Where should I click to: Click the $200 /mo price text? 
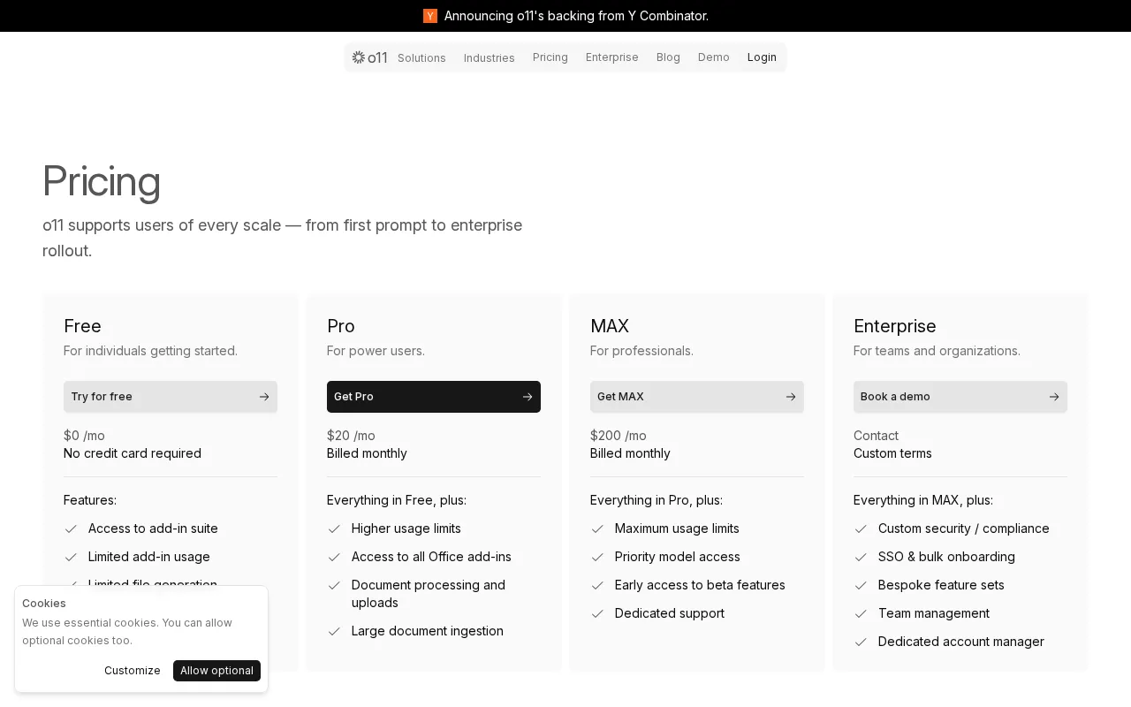coord(619,436)
